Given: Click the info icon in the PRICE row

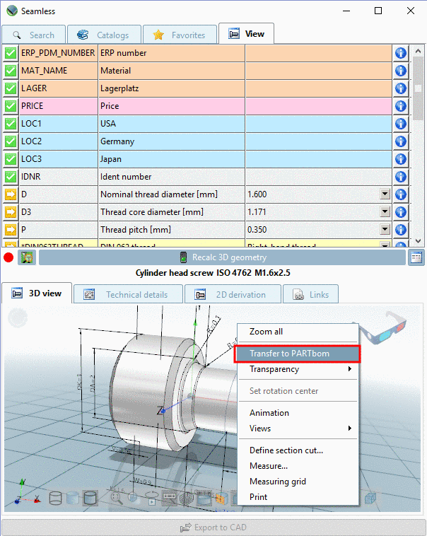Looking at the screenshot, I should coord(400,106).
